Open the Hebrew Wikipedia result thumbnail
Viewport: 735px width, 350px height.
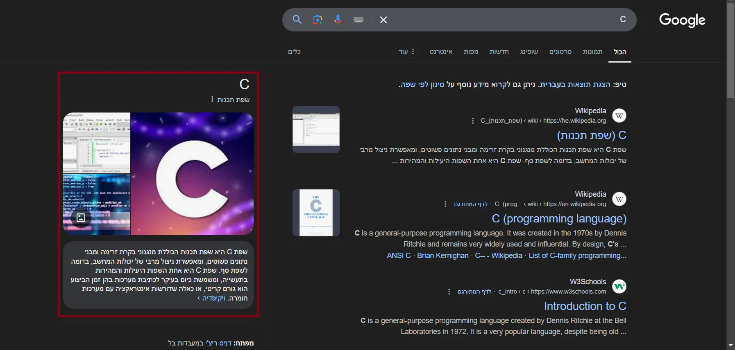coord(316,129)
